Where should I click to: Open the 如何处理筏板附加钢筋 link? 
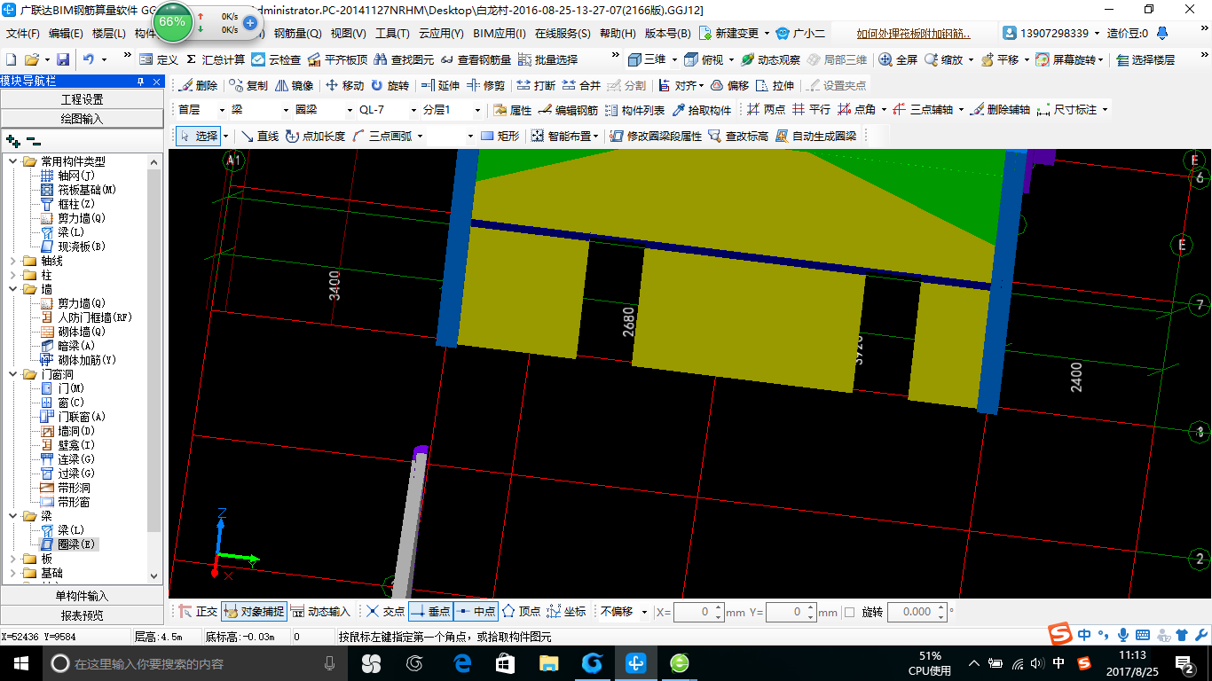click(913, 34)
